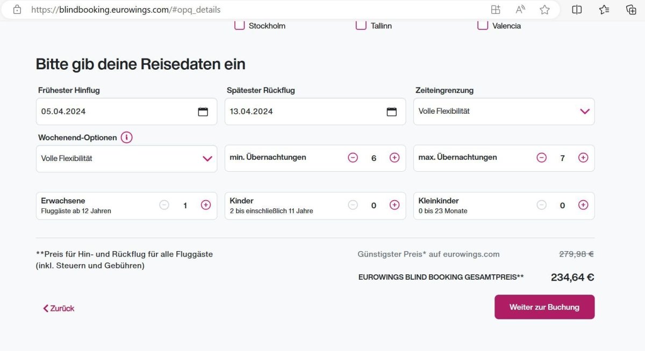Select the Valencia destination checkbox

tap(483, 25)
